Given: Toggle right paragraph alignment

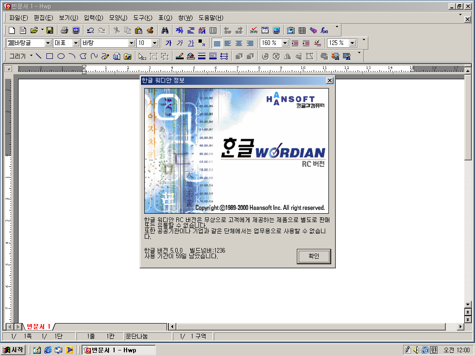Looking at the screenshot, I should (250, 43).
